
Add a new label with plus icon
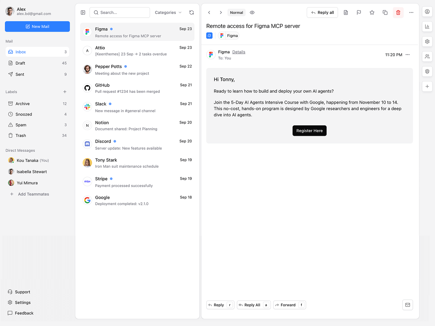[65, 92]
